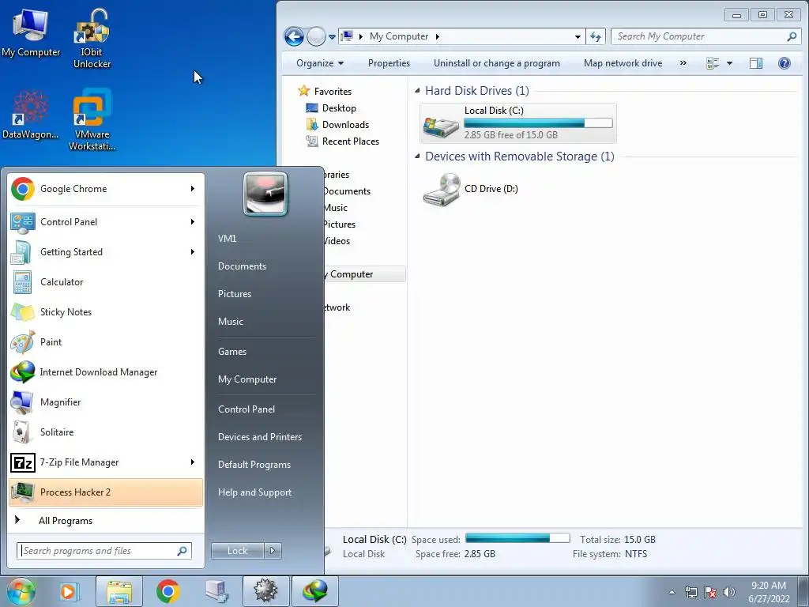This screenshot has height=607, width=809.
Task: Click the Explorer Back arrow button
Action: coord(294,36)
